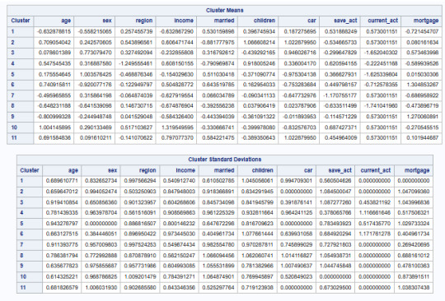The height and width of the screenshot is (301, 445).
Task: Click row label 6 in Cluster Means table
Action: 12,85
